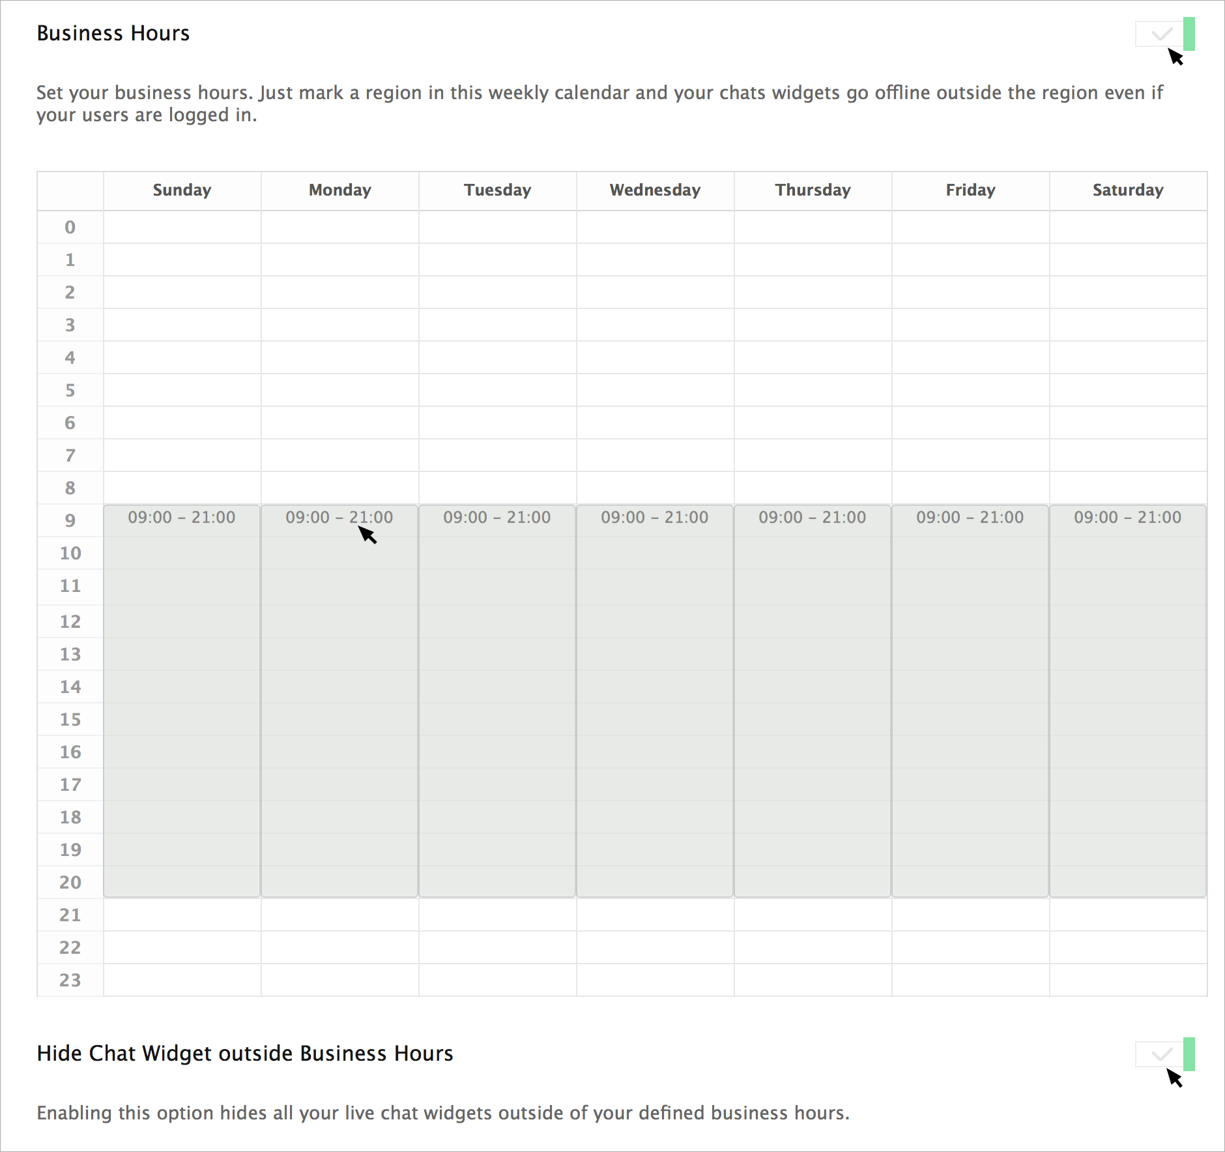The image size is (1225, 1152).
Task: Select Friday 09:00 – 21:00 time block
Action: point(970,701)
